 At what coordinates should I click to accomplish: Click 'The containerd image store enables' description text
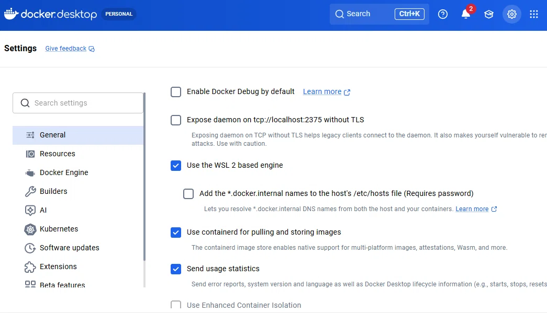coord(349,248)
